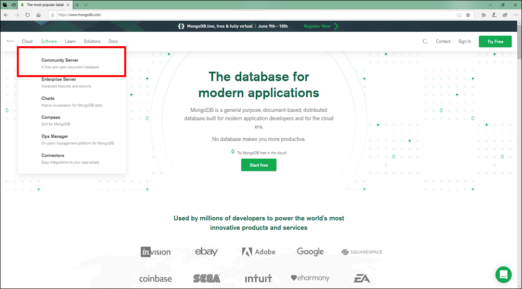Viewport: 522px width, 289px height.
Task: Add page to favorites with star icon
Action: (x=468, y=15)
